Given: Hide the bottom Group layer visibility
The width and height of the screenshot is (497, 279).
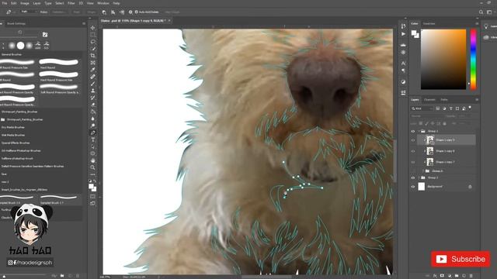Looking at the screenshot, I should pyautogui.click(x=413, y=177).
